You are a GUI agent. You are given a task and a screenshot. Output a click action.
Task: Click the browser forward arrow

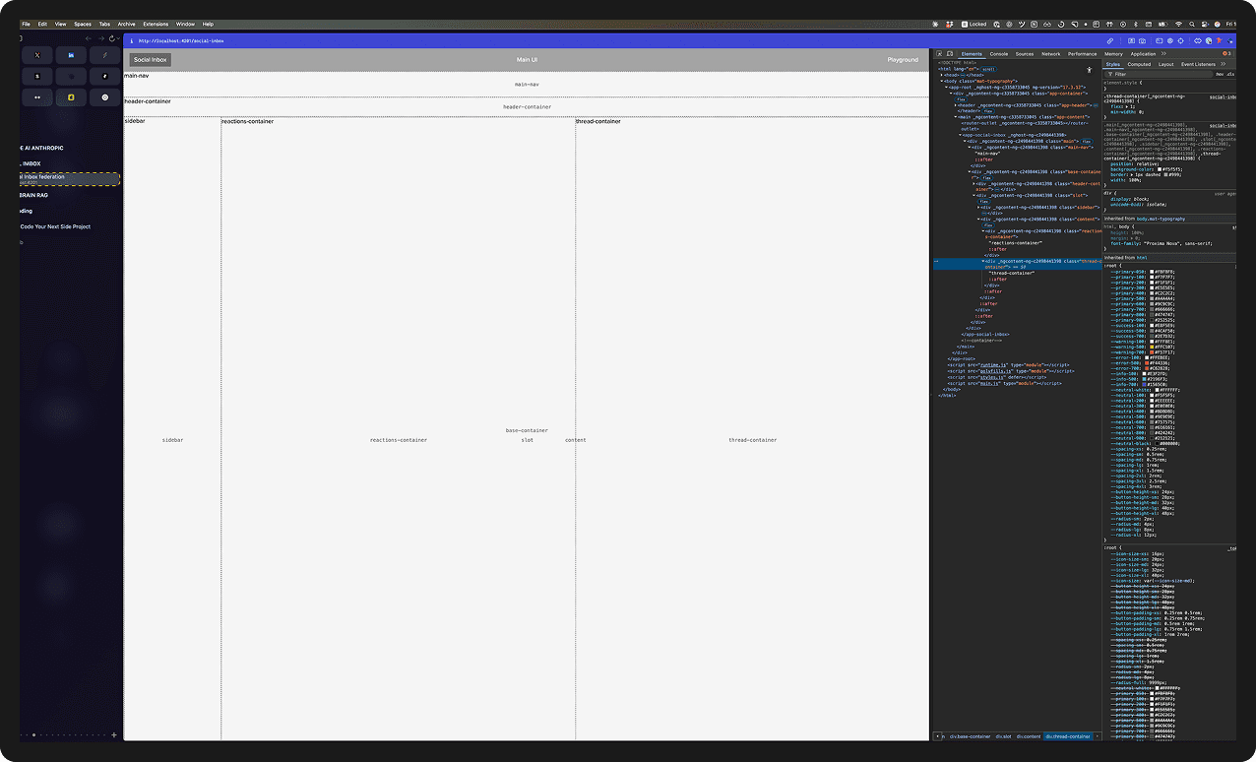tap(101, 38)
